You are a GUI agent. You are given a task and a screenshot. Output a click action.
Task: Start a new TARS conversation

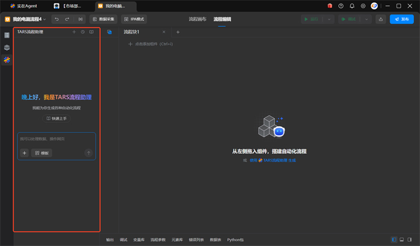tap(74, 32)
